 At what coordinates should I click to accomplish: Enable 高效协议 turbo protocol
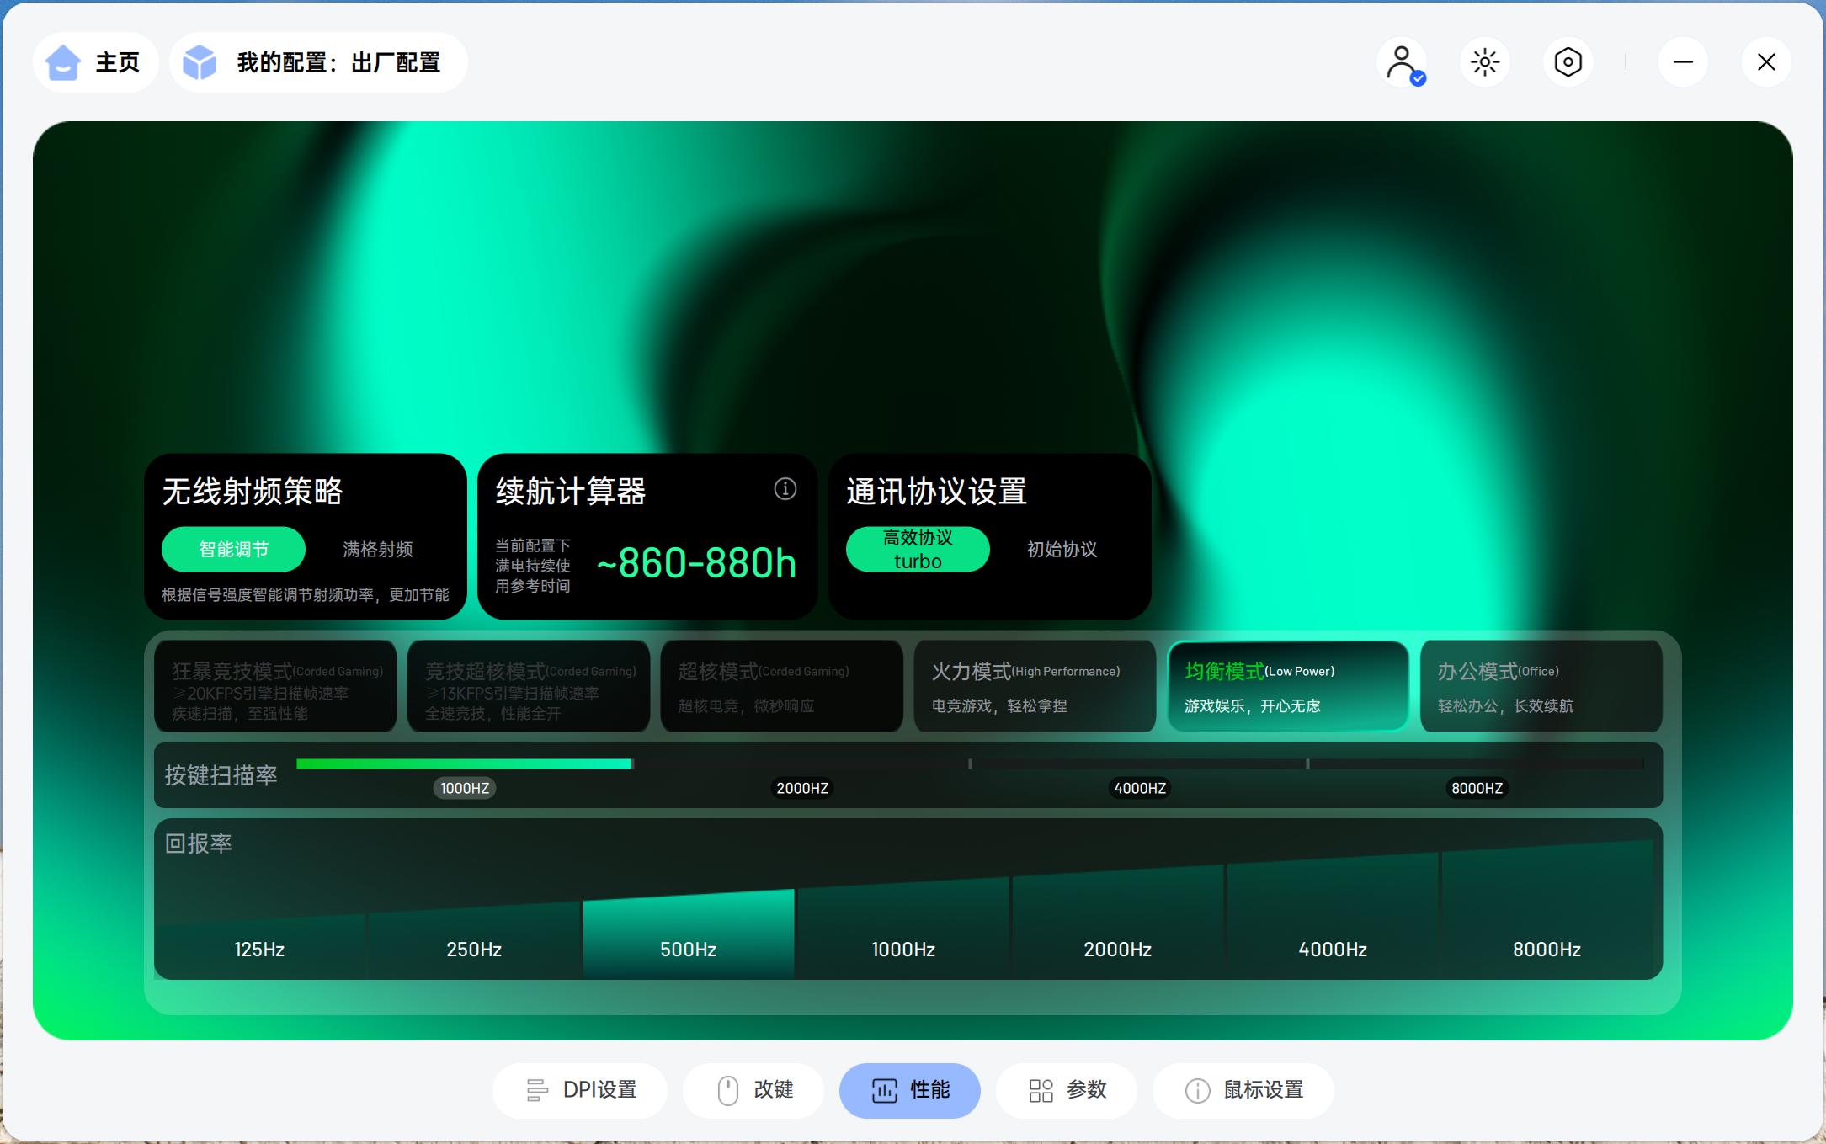tap(918, 550)
